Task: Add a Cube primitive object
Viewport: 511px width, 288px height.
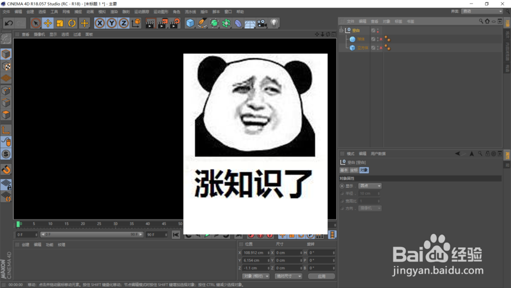Action: coord(190,23)
